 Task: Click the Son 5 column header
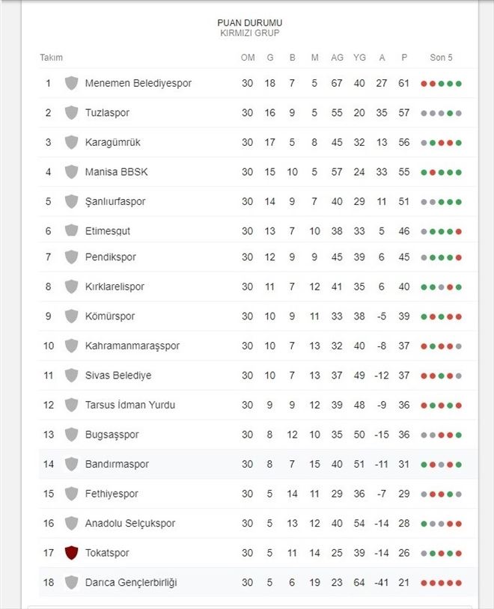[441, 58]
